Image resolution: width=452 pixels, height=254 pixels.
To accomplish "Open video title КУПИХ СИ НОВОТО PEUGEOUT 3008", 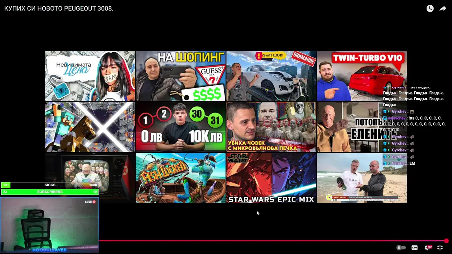I will coord(59,8).
